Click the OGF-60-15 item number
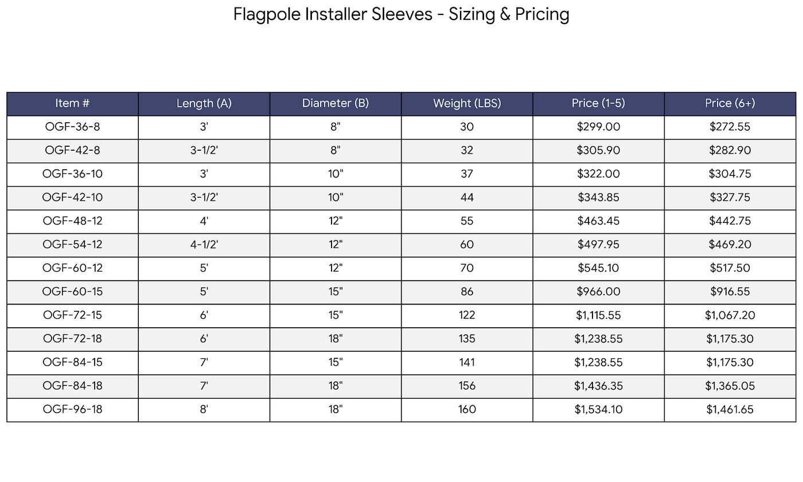 coord(72,292)
